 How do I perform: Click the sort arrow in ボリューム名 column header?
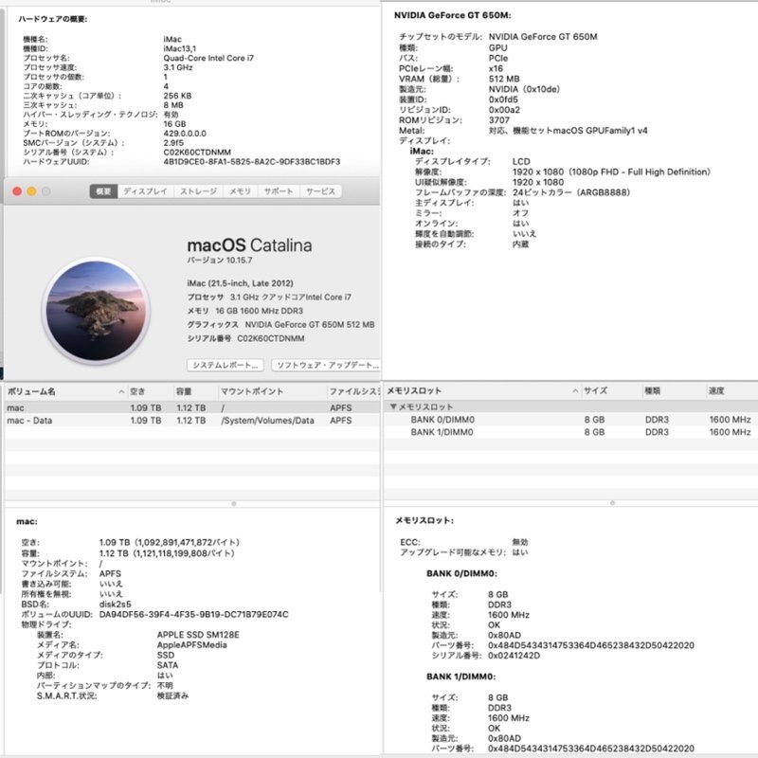pyautogui.click(x=121, y=391)
